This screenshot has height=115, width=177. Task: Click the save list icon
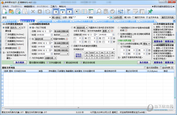point(25,11)
